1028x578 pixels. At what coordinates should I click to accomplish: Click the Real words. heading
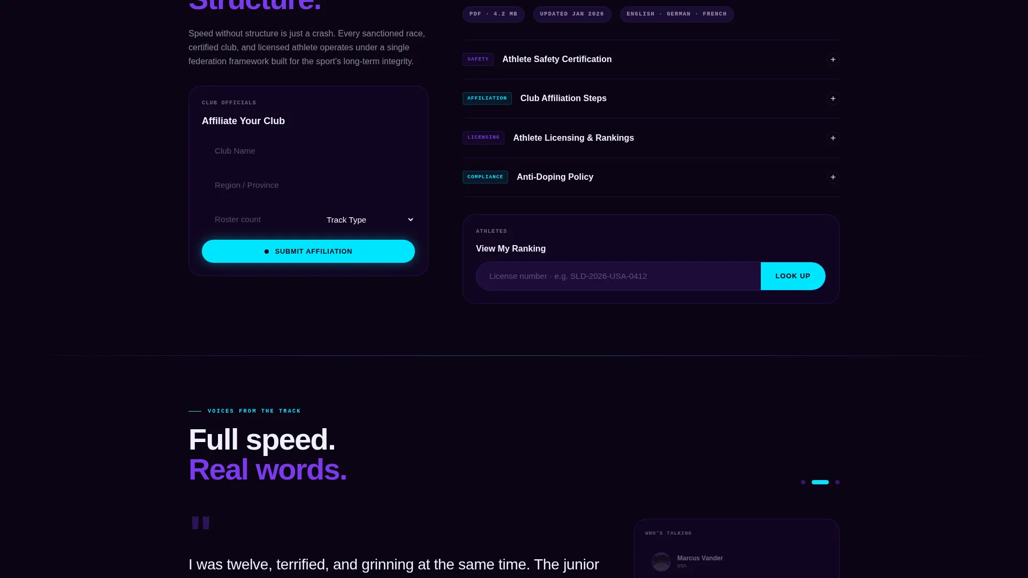[268, 469]
